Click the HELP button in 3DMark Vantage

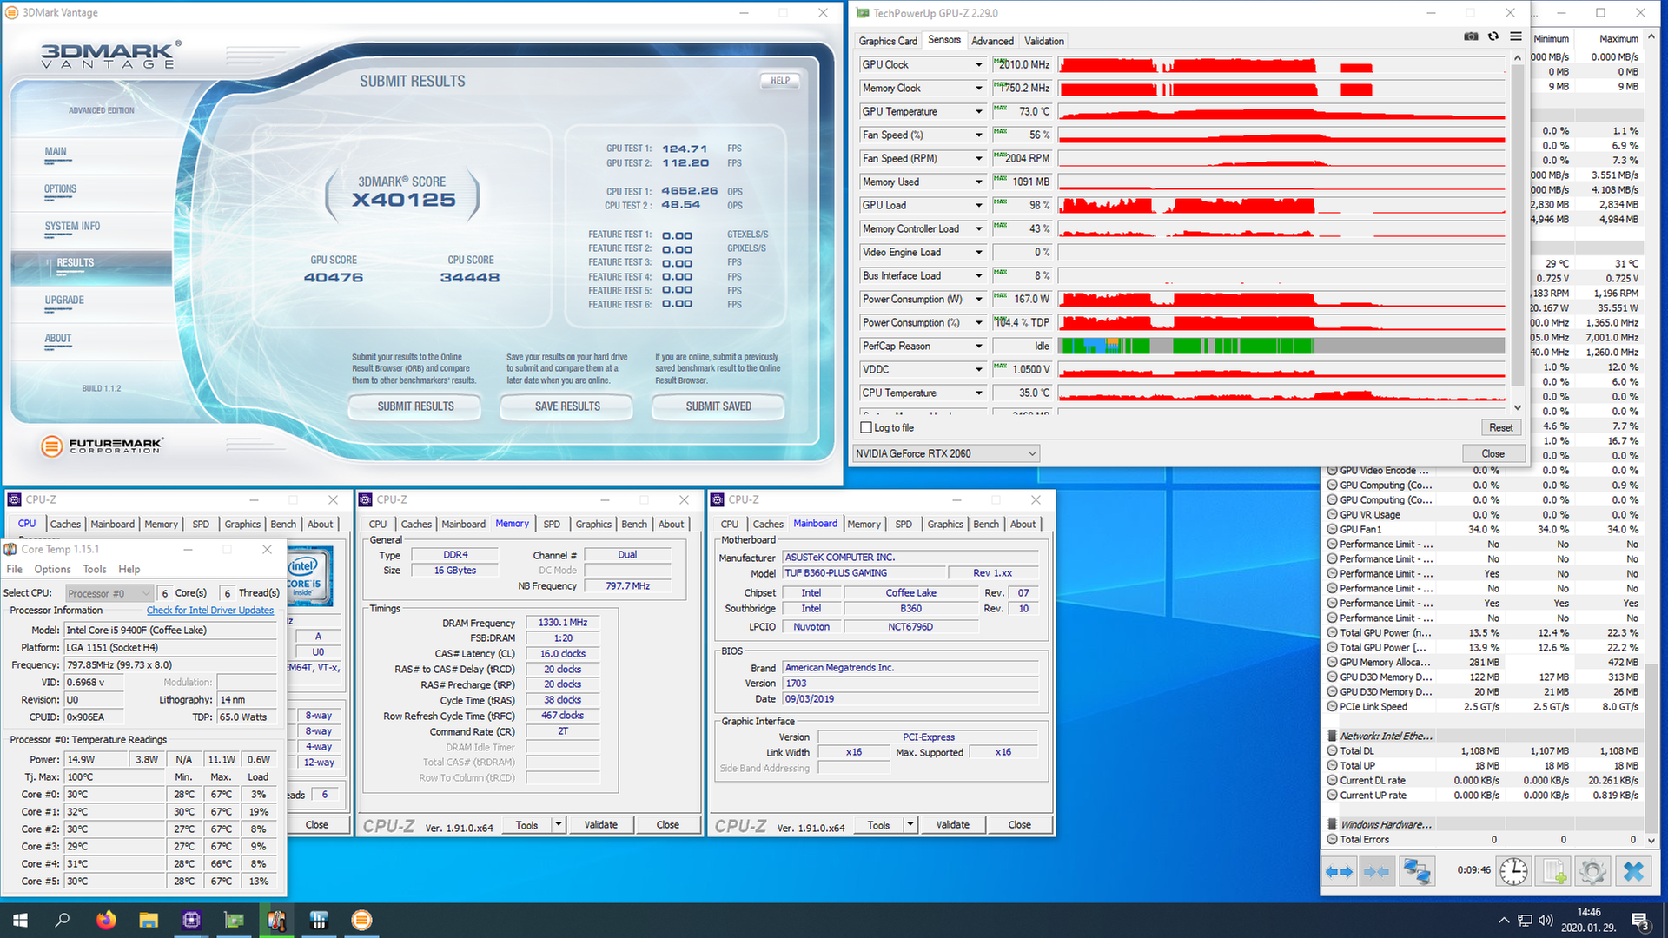(780, 81)
